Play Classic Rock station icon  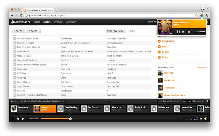159,41
